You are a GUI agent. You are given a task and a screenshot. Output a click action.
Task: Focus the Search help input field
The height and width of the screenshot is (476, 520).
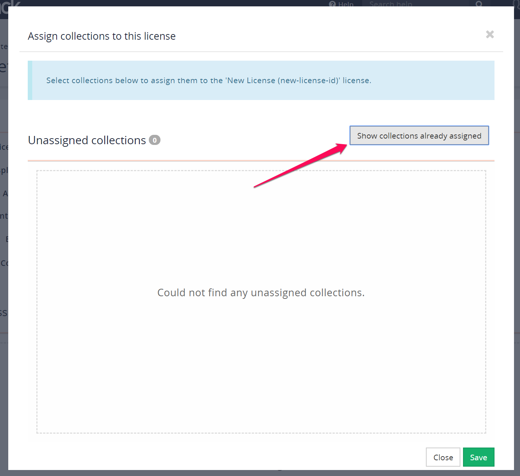tap(416, 4)
